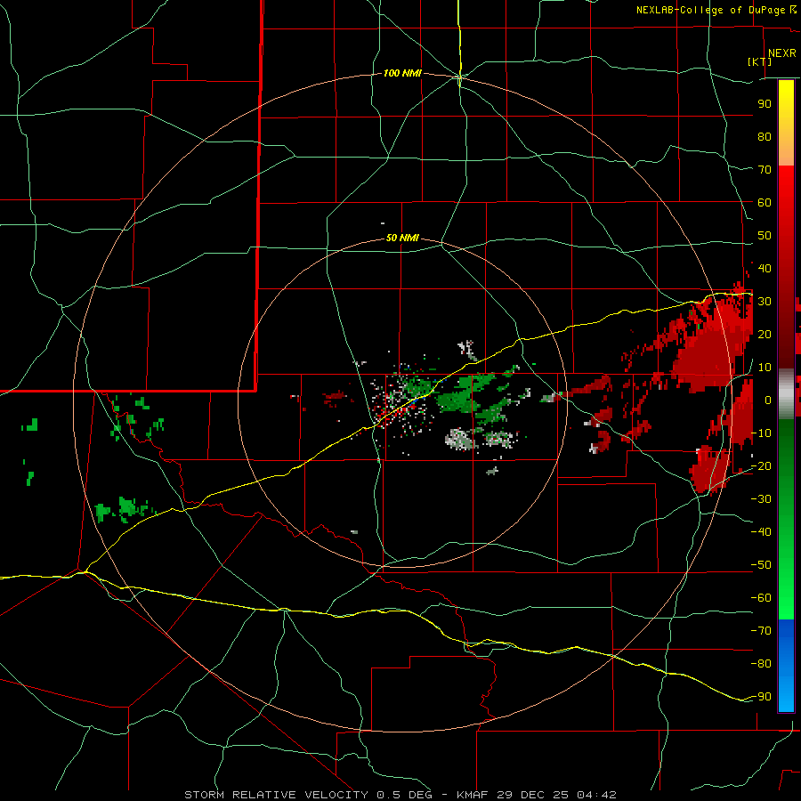Screen dimensions: 801x801
Task: Click the positive "20" scale value
Action: (765, 335)
